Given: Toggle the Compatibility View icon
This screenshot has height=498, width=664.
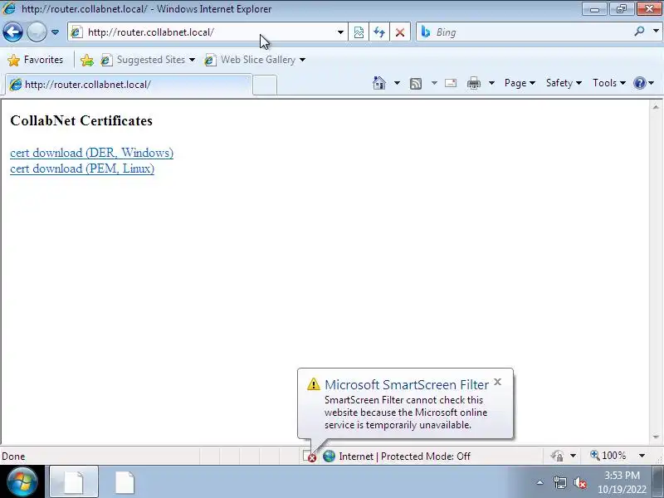Looking at the screenshot, I should click(x=359, y=32).
